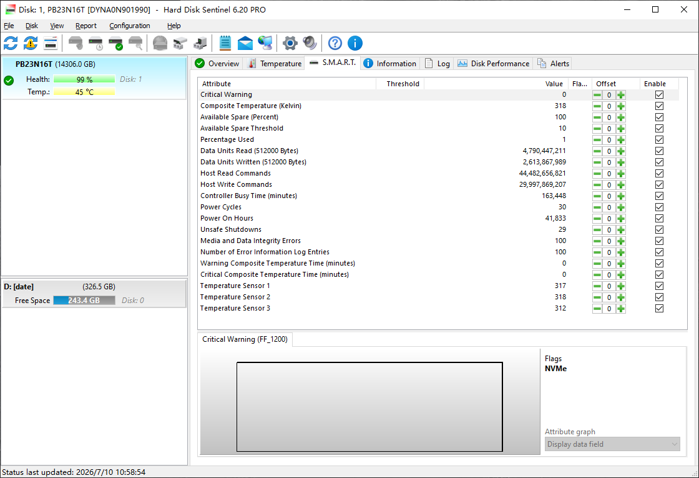The width and height of the screenshot is (699, 478).
Task: Click the globe with monitor icon
Action: (x=265, y=43)
